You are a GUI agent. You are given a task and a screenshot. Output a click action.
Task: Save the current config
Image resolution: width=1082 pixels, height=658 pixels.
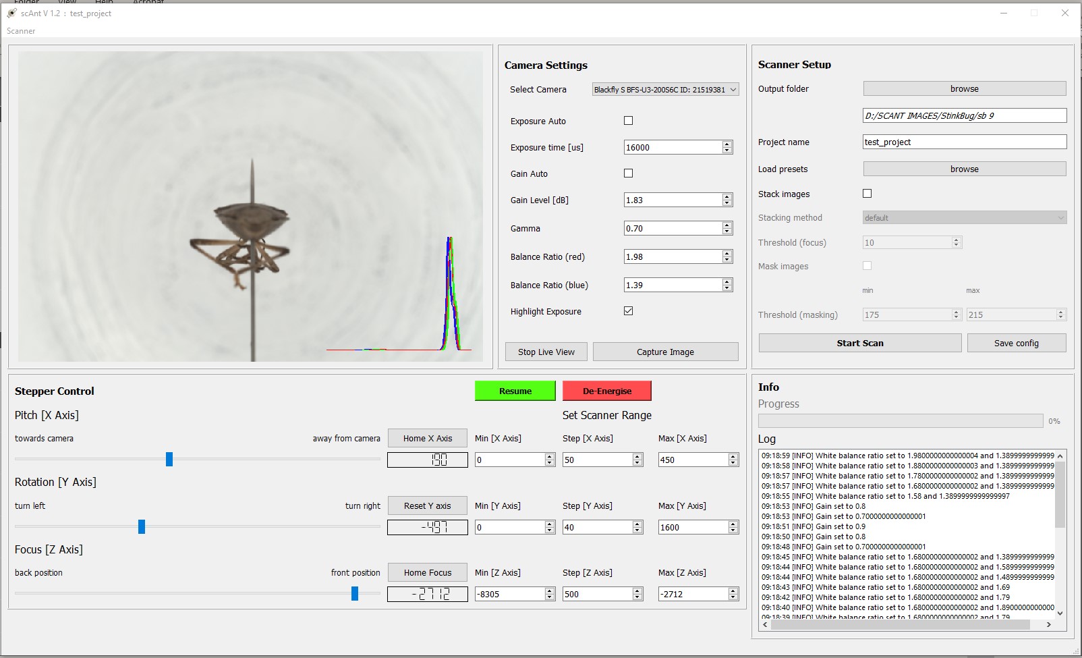[1017, 343]
